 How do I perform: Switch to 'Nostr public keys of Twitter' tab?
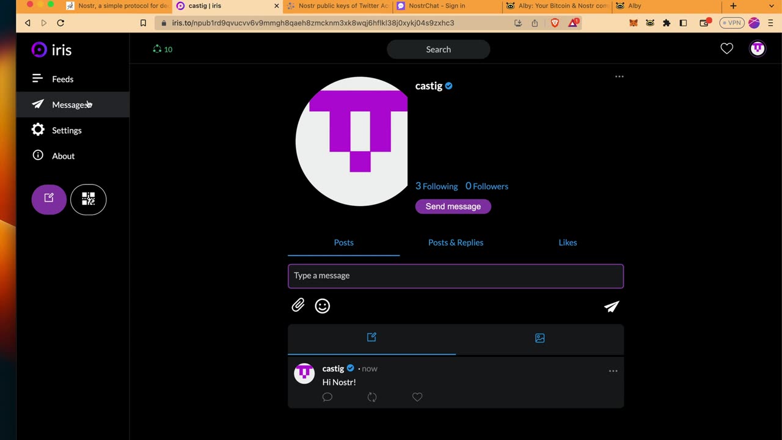click(337, 6)
